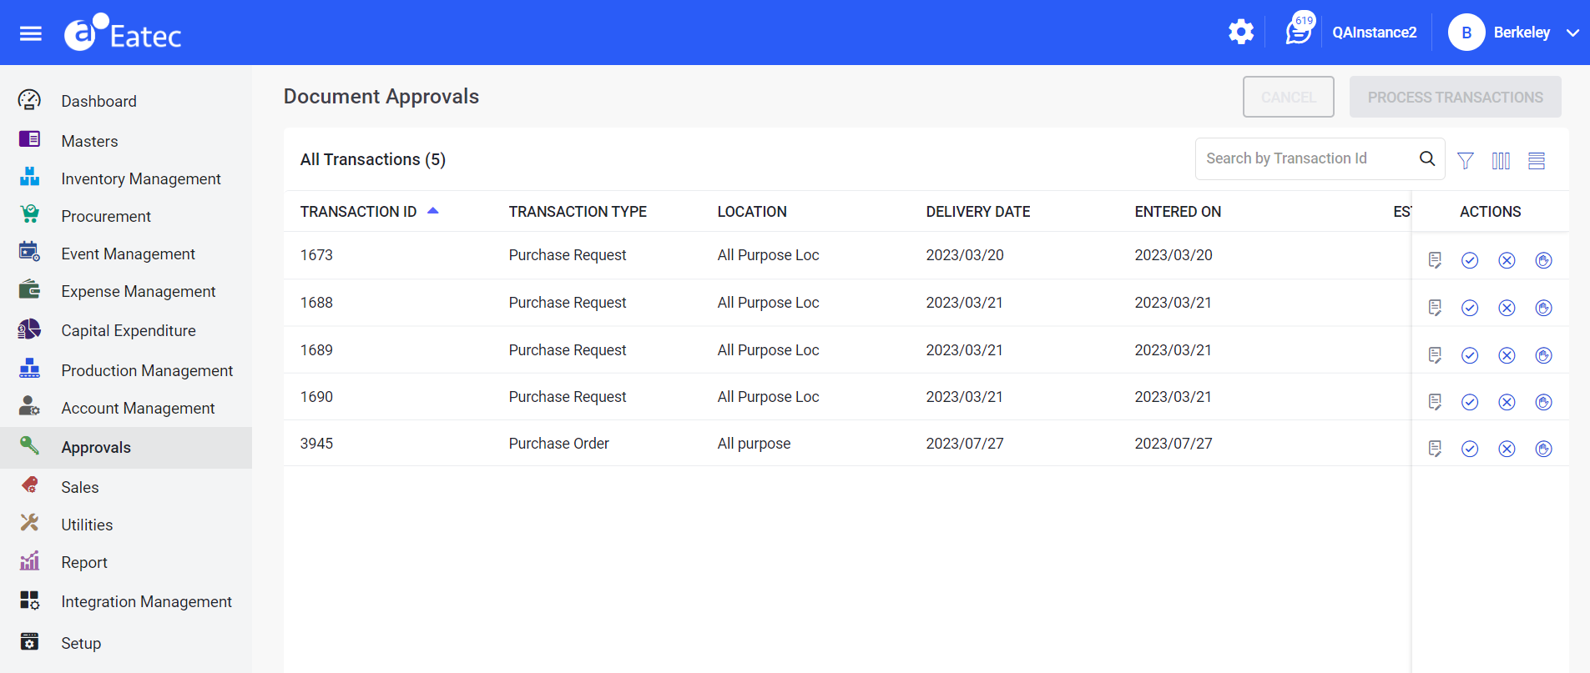Viewport: 1590px width, 673px height.
Task: Reject transaction 1688 with the X icon
Action: click(1507, 309)
